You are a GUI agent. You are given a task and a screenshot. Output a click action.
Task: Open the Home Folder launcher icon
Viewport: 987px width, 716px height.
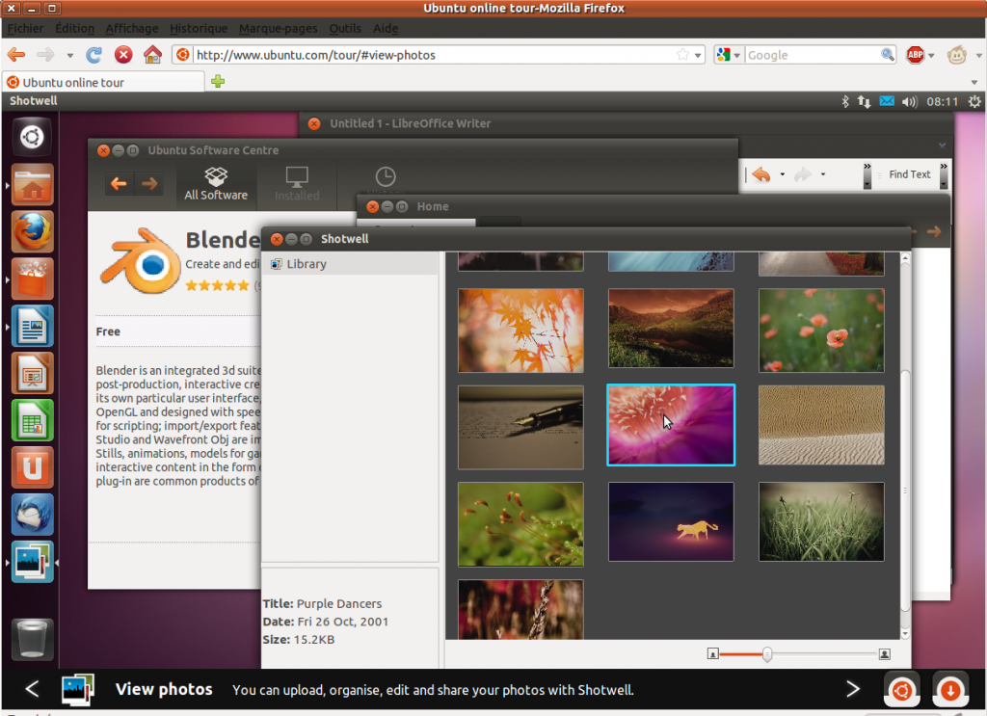point(32,185)
